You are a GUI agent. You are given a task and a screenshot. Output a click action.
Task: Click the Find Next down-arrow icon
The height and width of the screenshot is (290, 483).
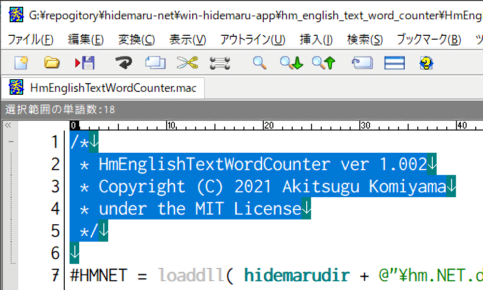[x=291, y=62]
